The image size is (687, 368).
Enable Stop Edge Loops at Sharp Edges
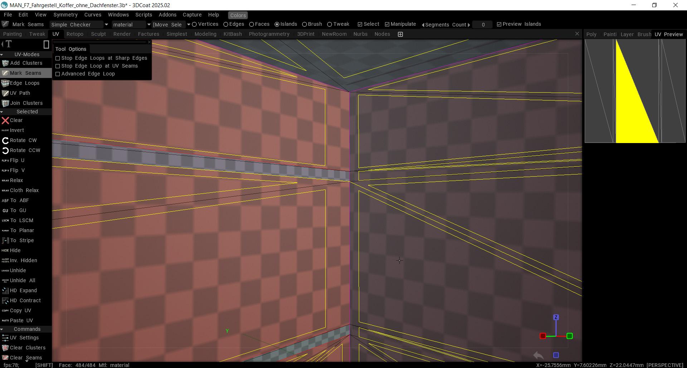[x=58, y=58]
